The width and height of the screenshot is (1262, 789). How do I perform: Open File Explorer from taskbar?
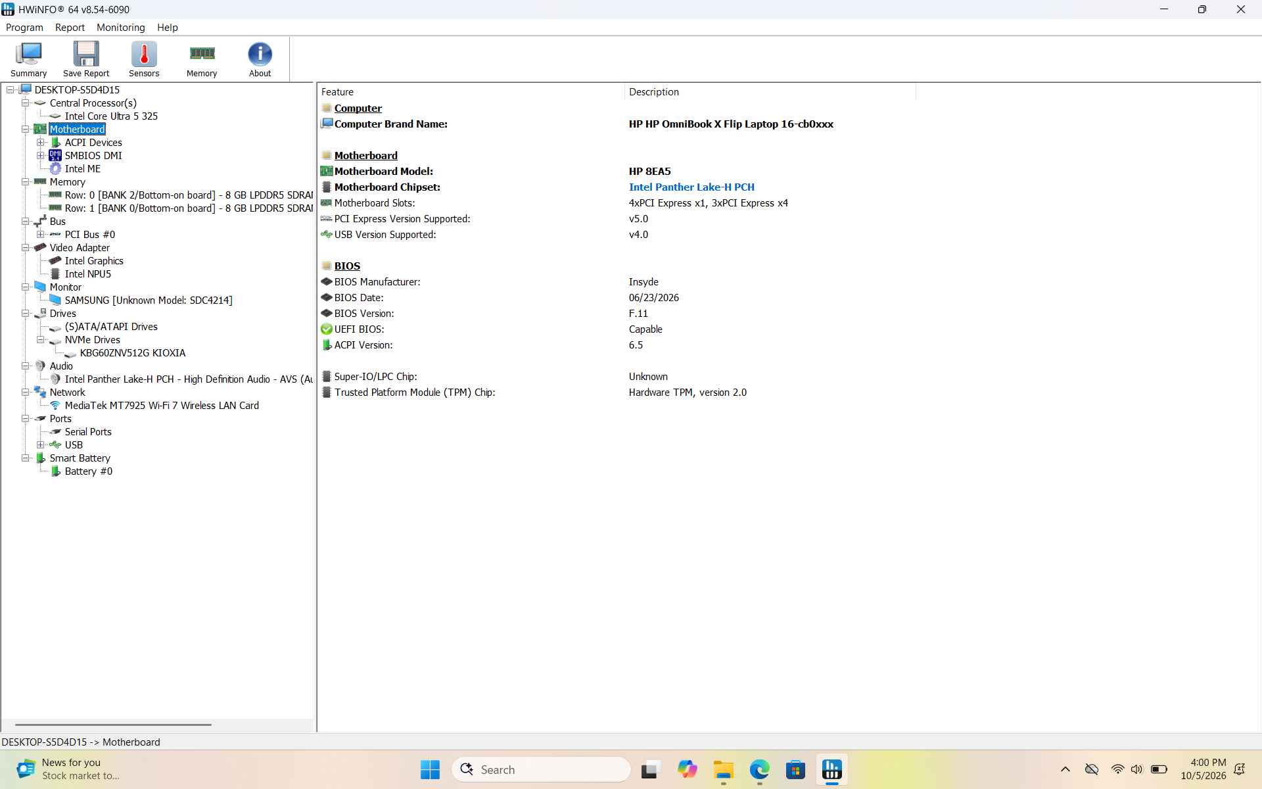pyautogui.click(x=723, y=769)
